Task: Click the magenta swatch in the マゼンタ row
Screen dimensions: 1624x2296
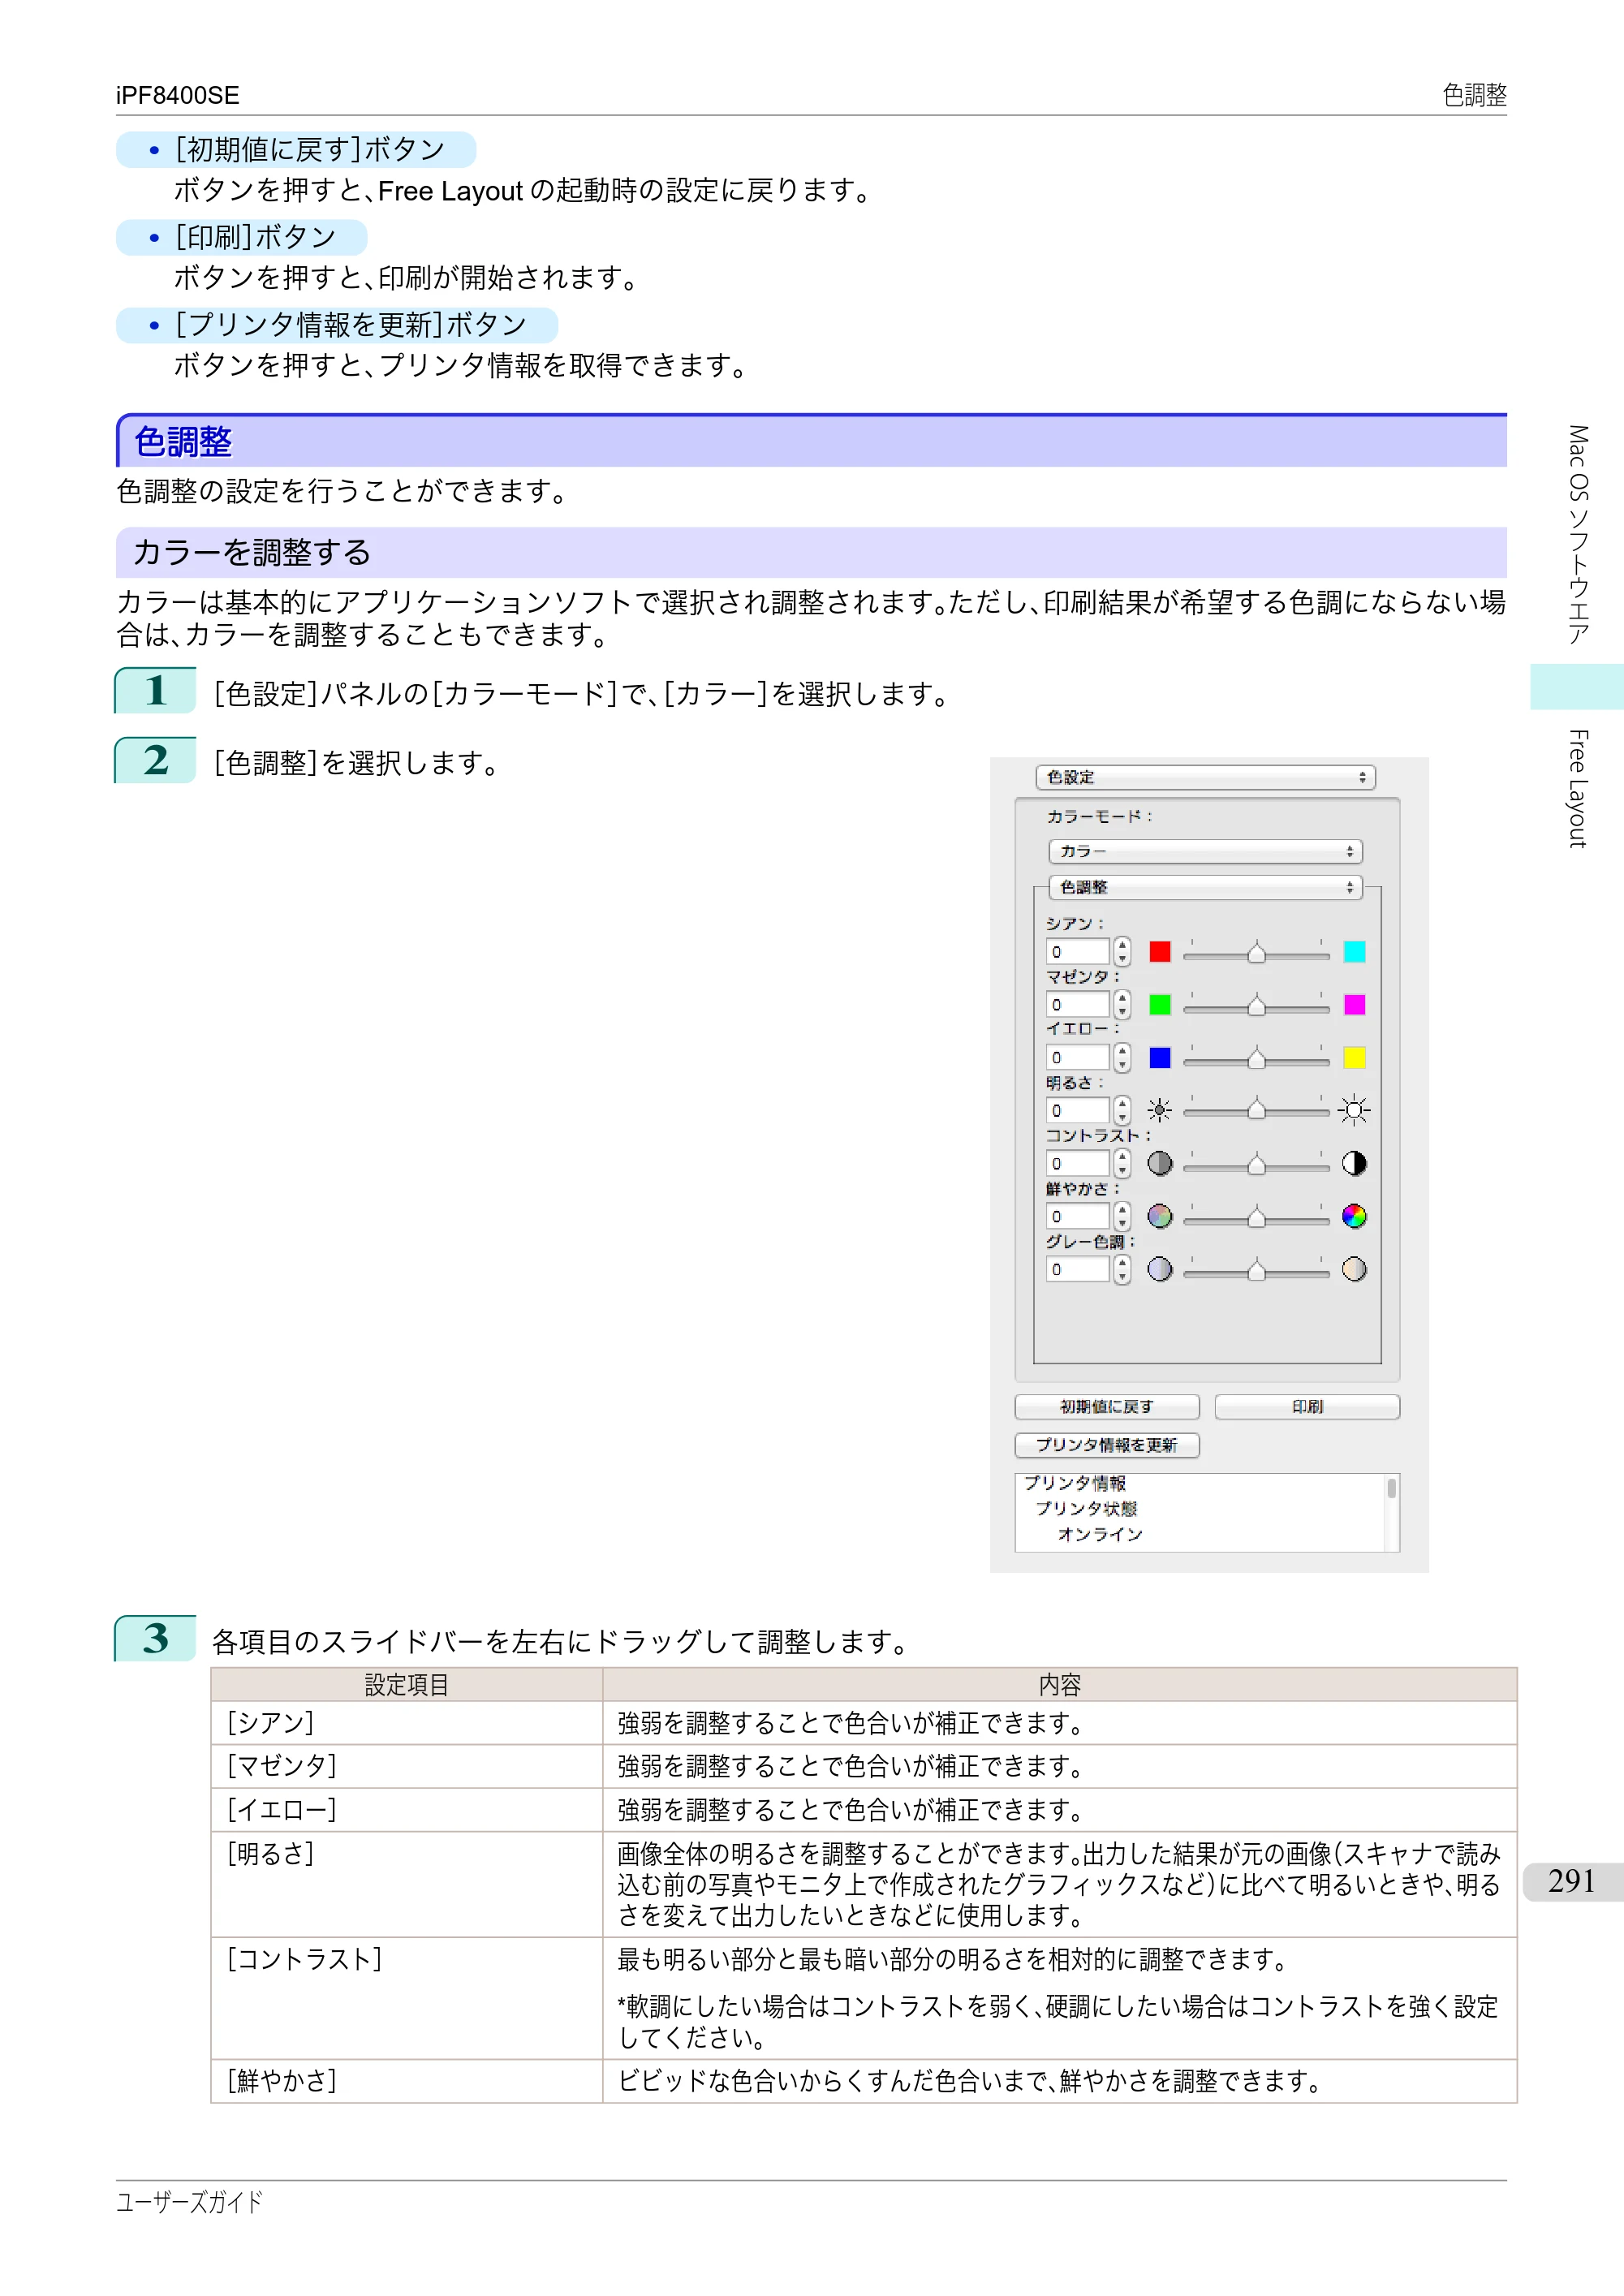Action: tap(1354, 1004)
